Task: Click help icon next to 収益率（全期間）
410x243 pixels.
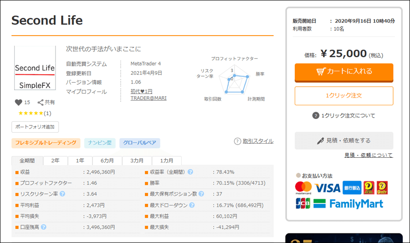Action: (190, 172)
